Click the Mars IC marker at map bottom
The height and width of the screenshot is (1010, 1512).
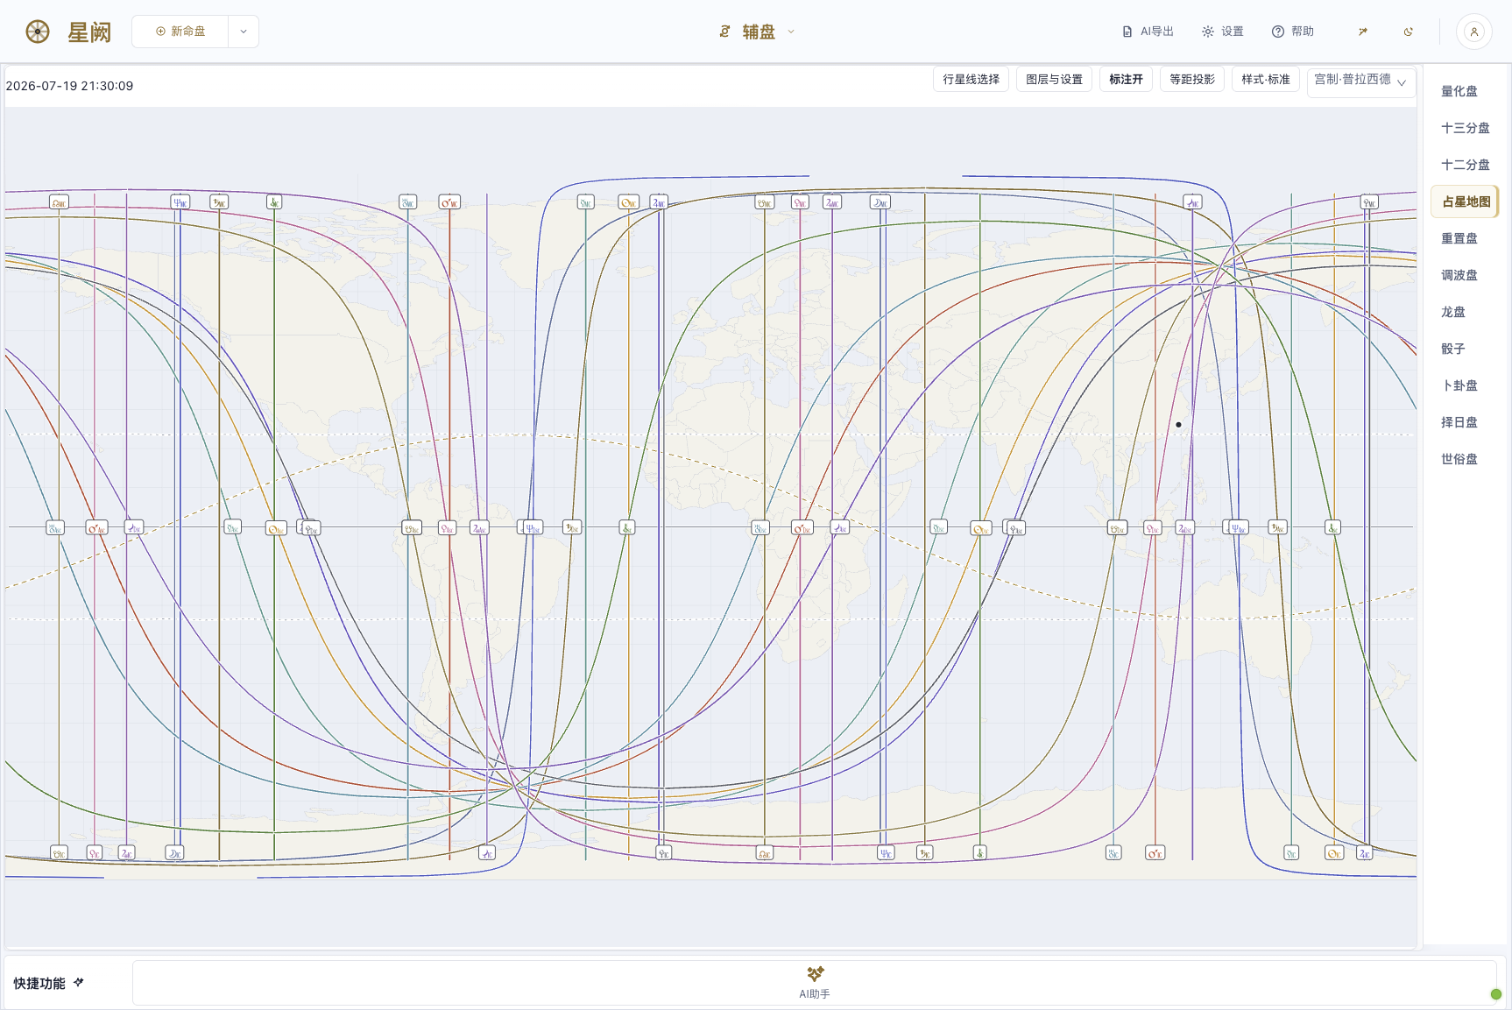tap(1155, 853)
